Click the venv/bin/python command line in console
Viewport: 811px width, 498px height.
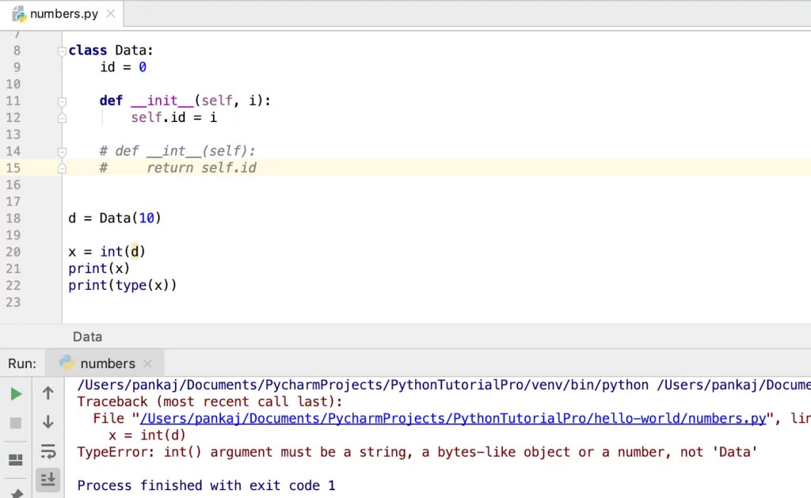click(x=444, y=386)
